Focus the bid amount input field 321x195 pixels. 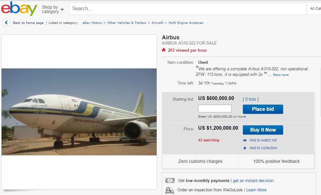click(215, 109)
